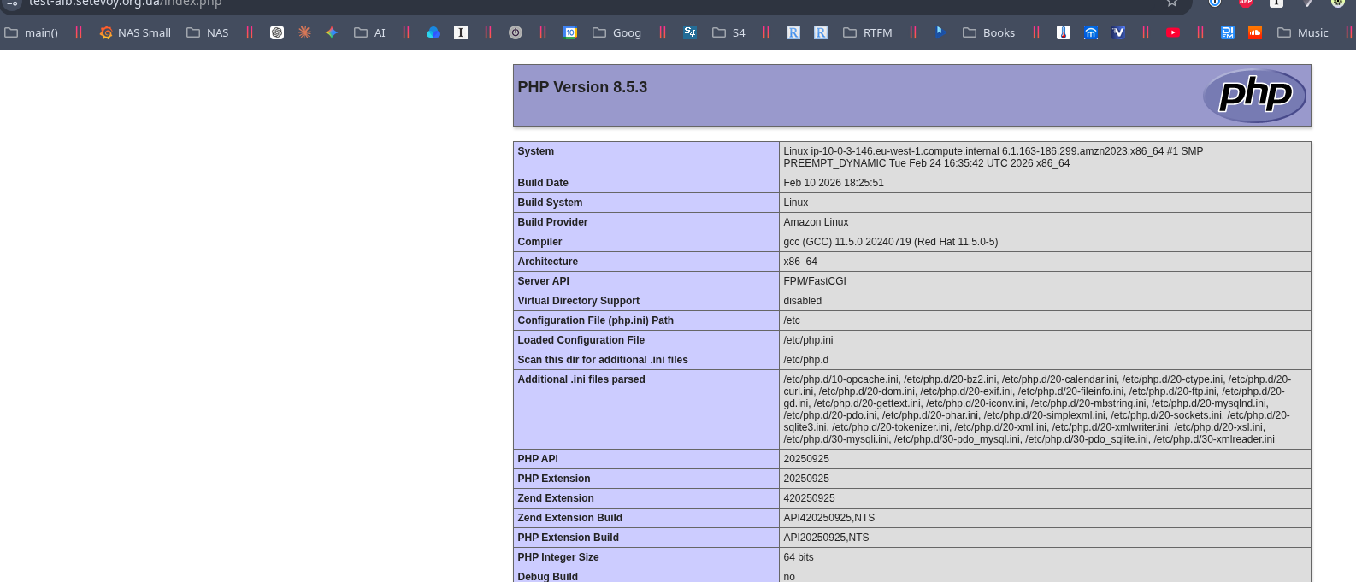Open the ChatGPT bookmark icon
This screenshot has height=582, width=1356.
pos(277,32)
